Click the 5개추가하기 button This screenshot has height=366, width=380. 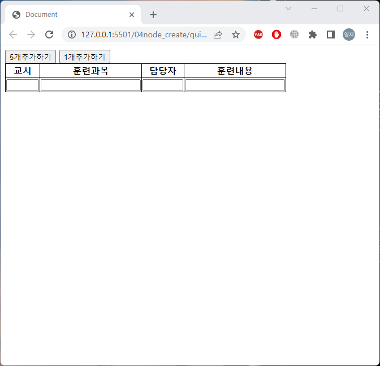31,57
